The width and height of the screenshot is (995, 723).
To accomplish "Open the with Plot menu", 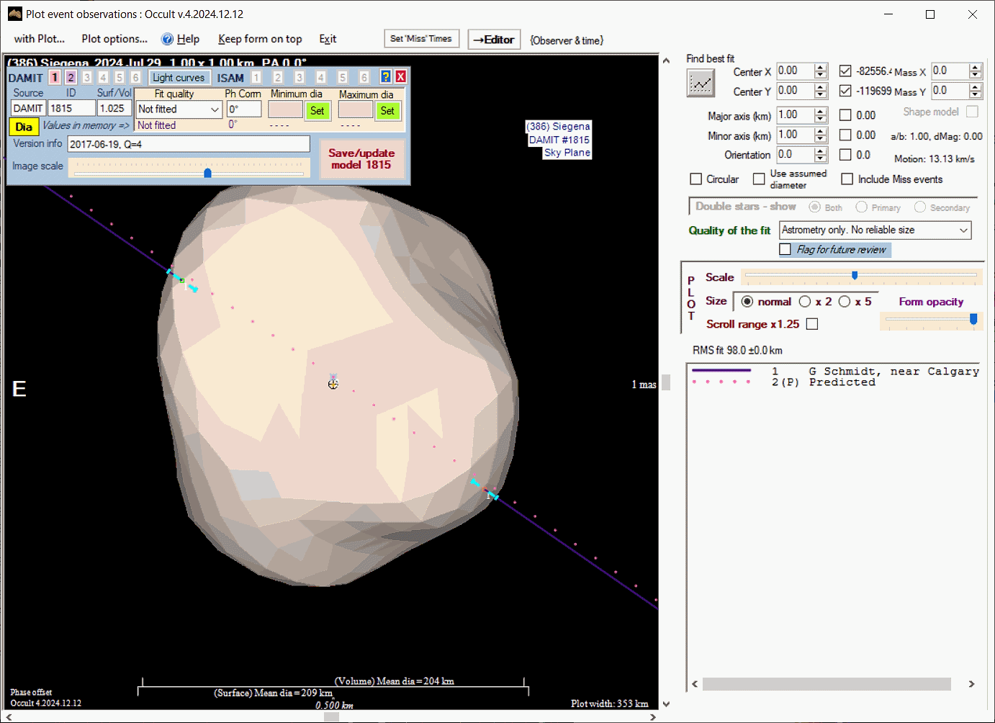I will pos(40,39).
